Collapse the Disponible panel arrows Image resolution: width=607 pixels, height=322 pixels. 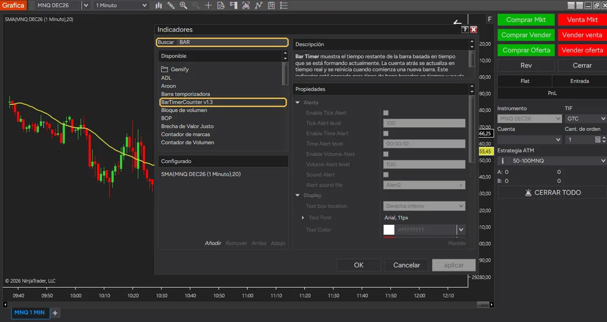[285, 56]
